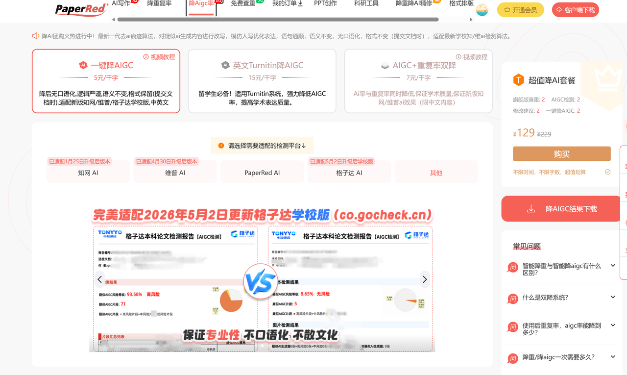
Task: Pick the 其他 platform option
Action: tap(436, 173)
